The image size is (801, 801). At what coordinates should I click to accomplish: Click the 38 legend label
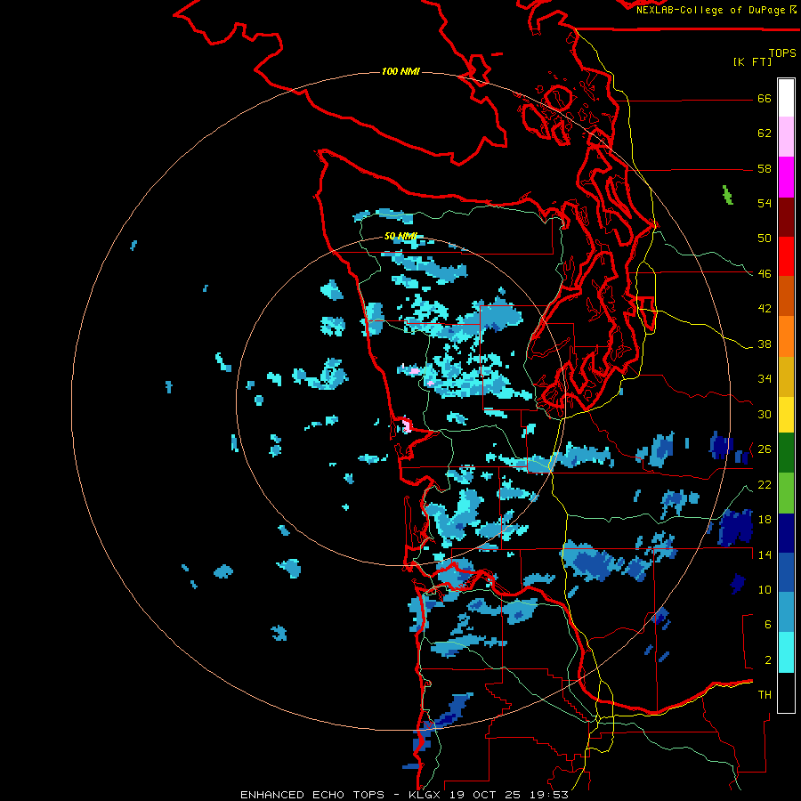765,344
